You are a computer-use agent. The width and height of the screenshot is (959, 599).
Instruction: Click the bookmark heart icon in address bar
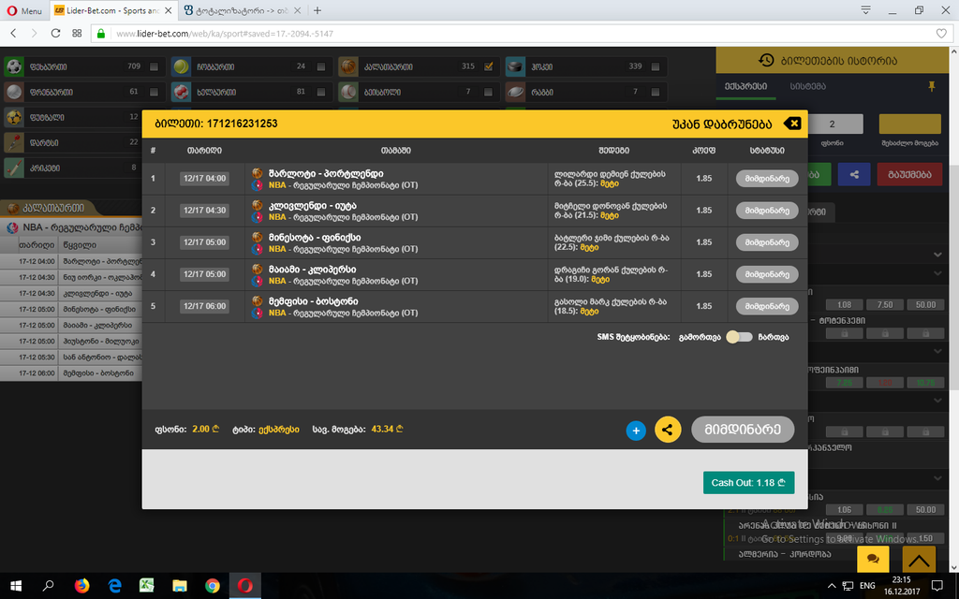tap(941, 33)
